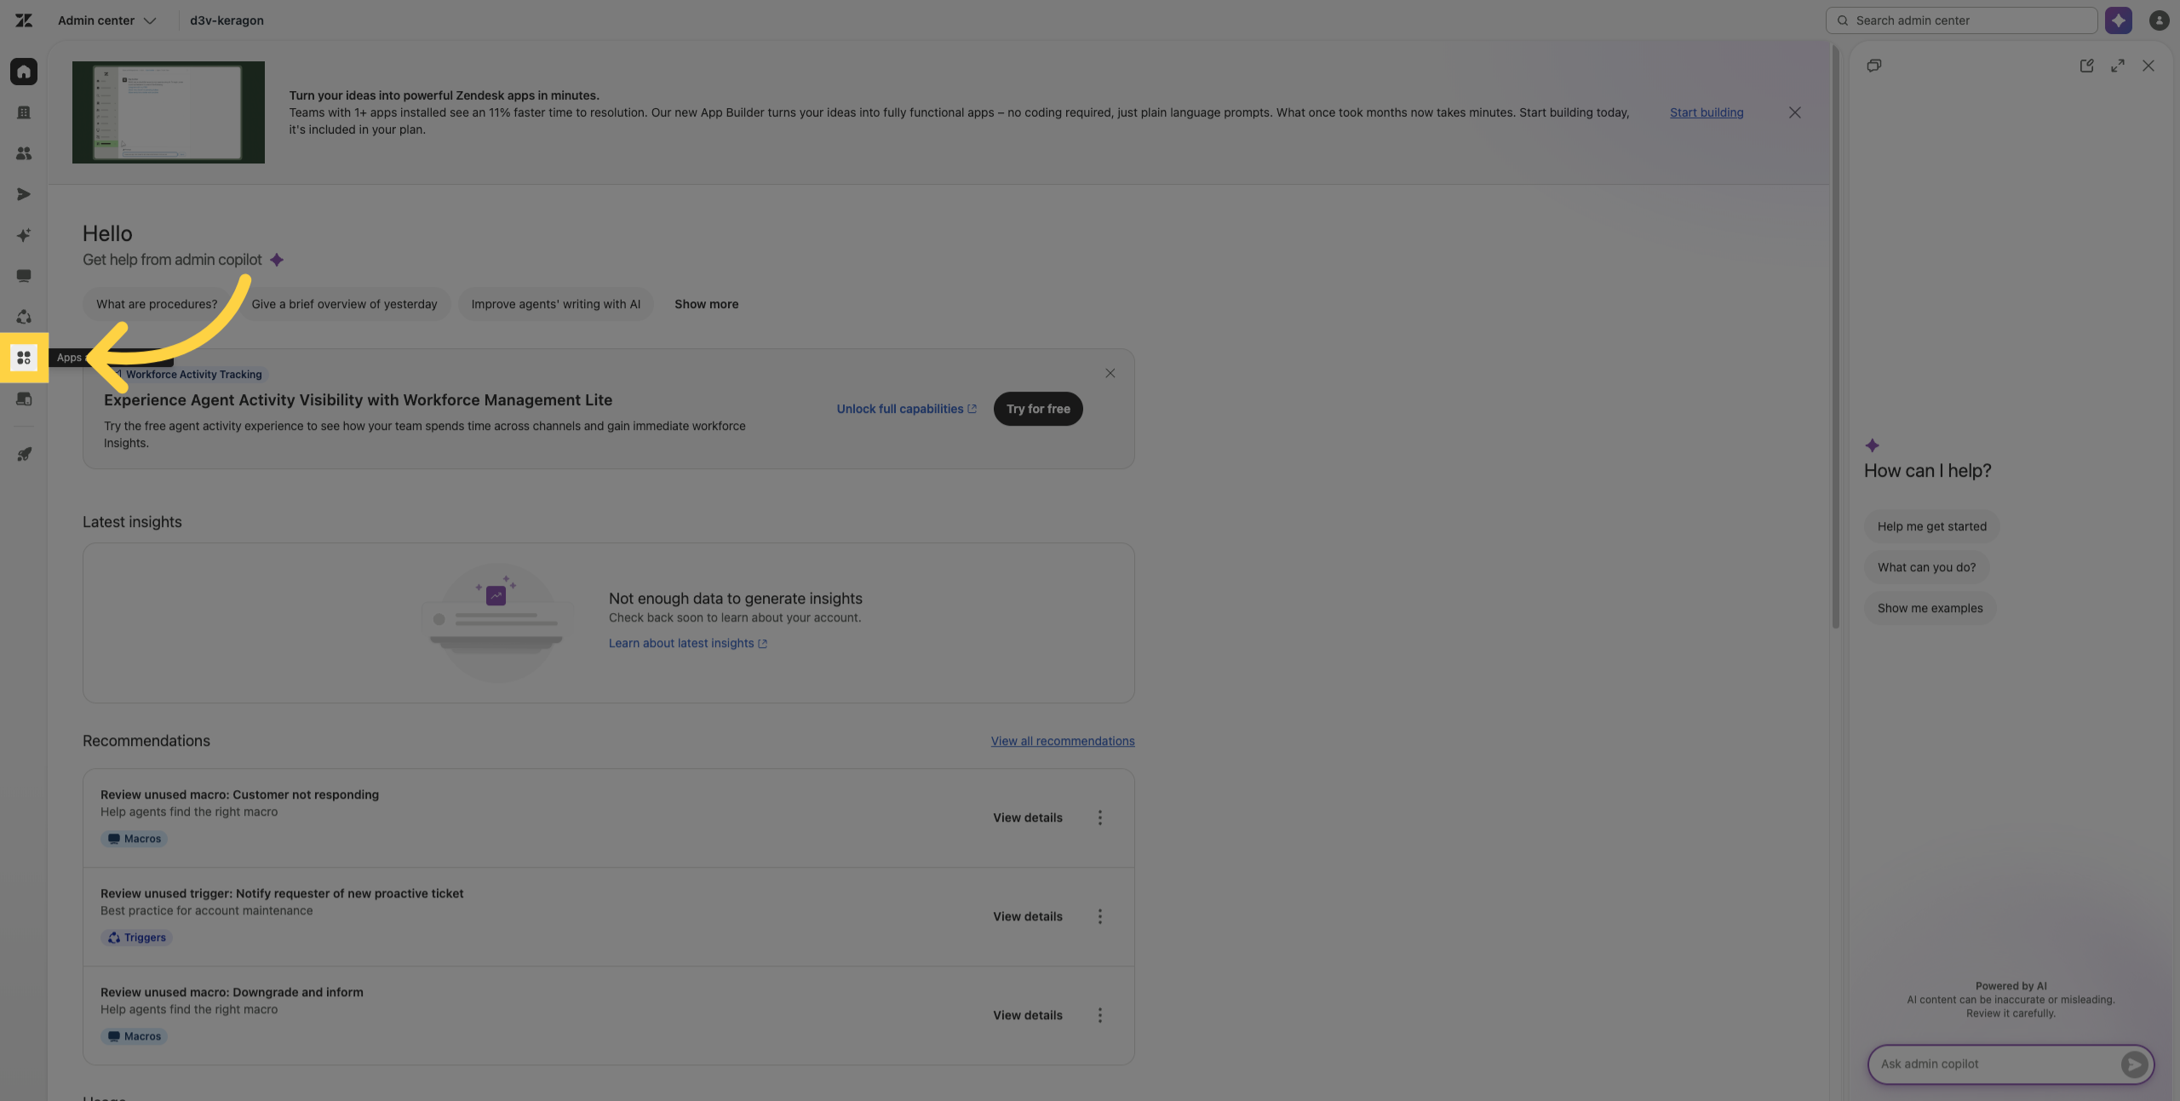Screen dimensions: 2180x1101
Task: Click the sparkle next to admin copilot heading
Action: click(x=277, y=260)
